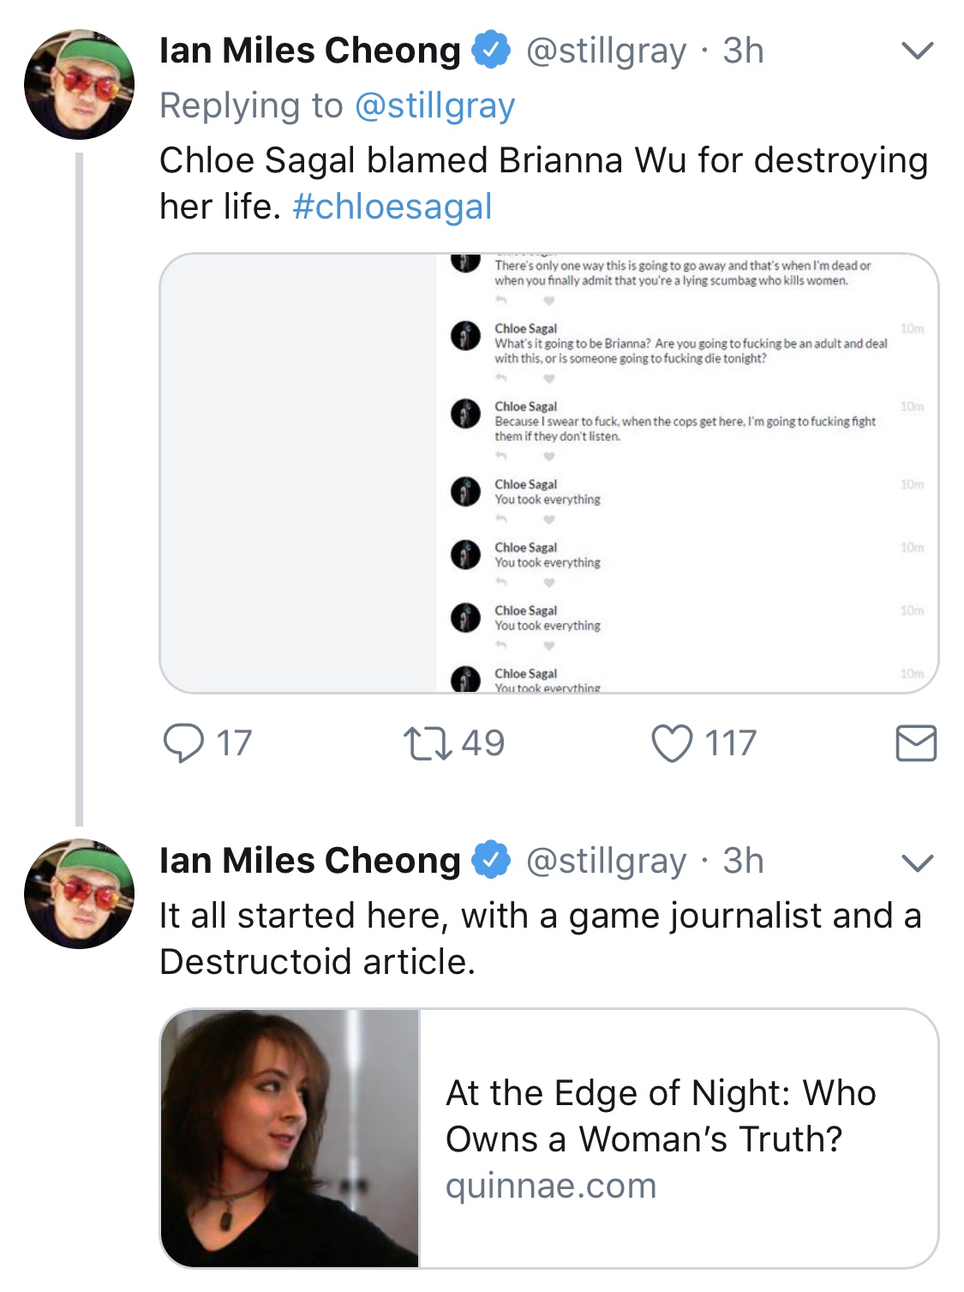Tap the quinnae.com domain text
This screenshot has width=964, height=1292.
[x=551, y=1187]
